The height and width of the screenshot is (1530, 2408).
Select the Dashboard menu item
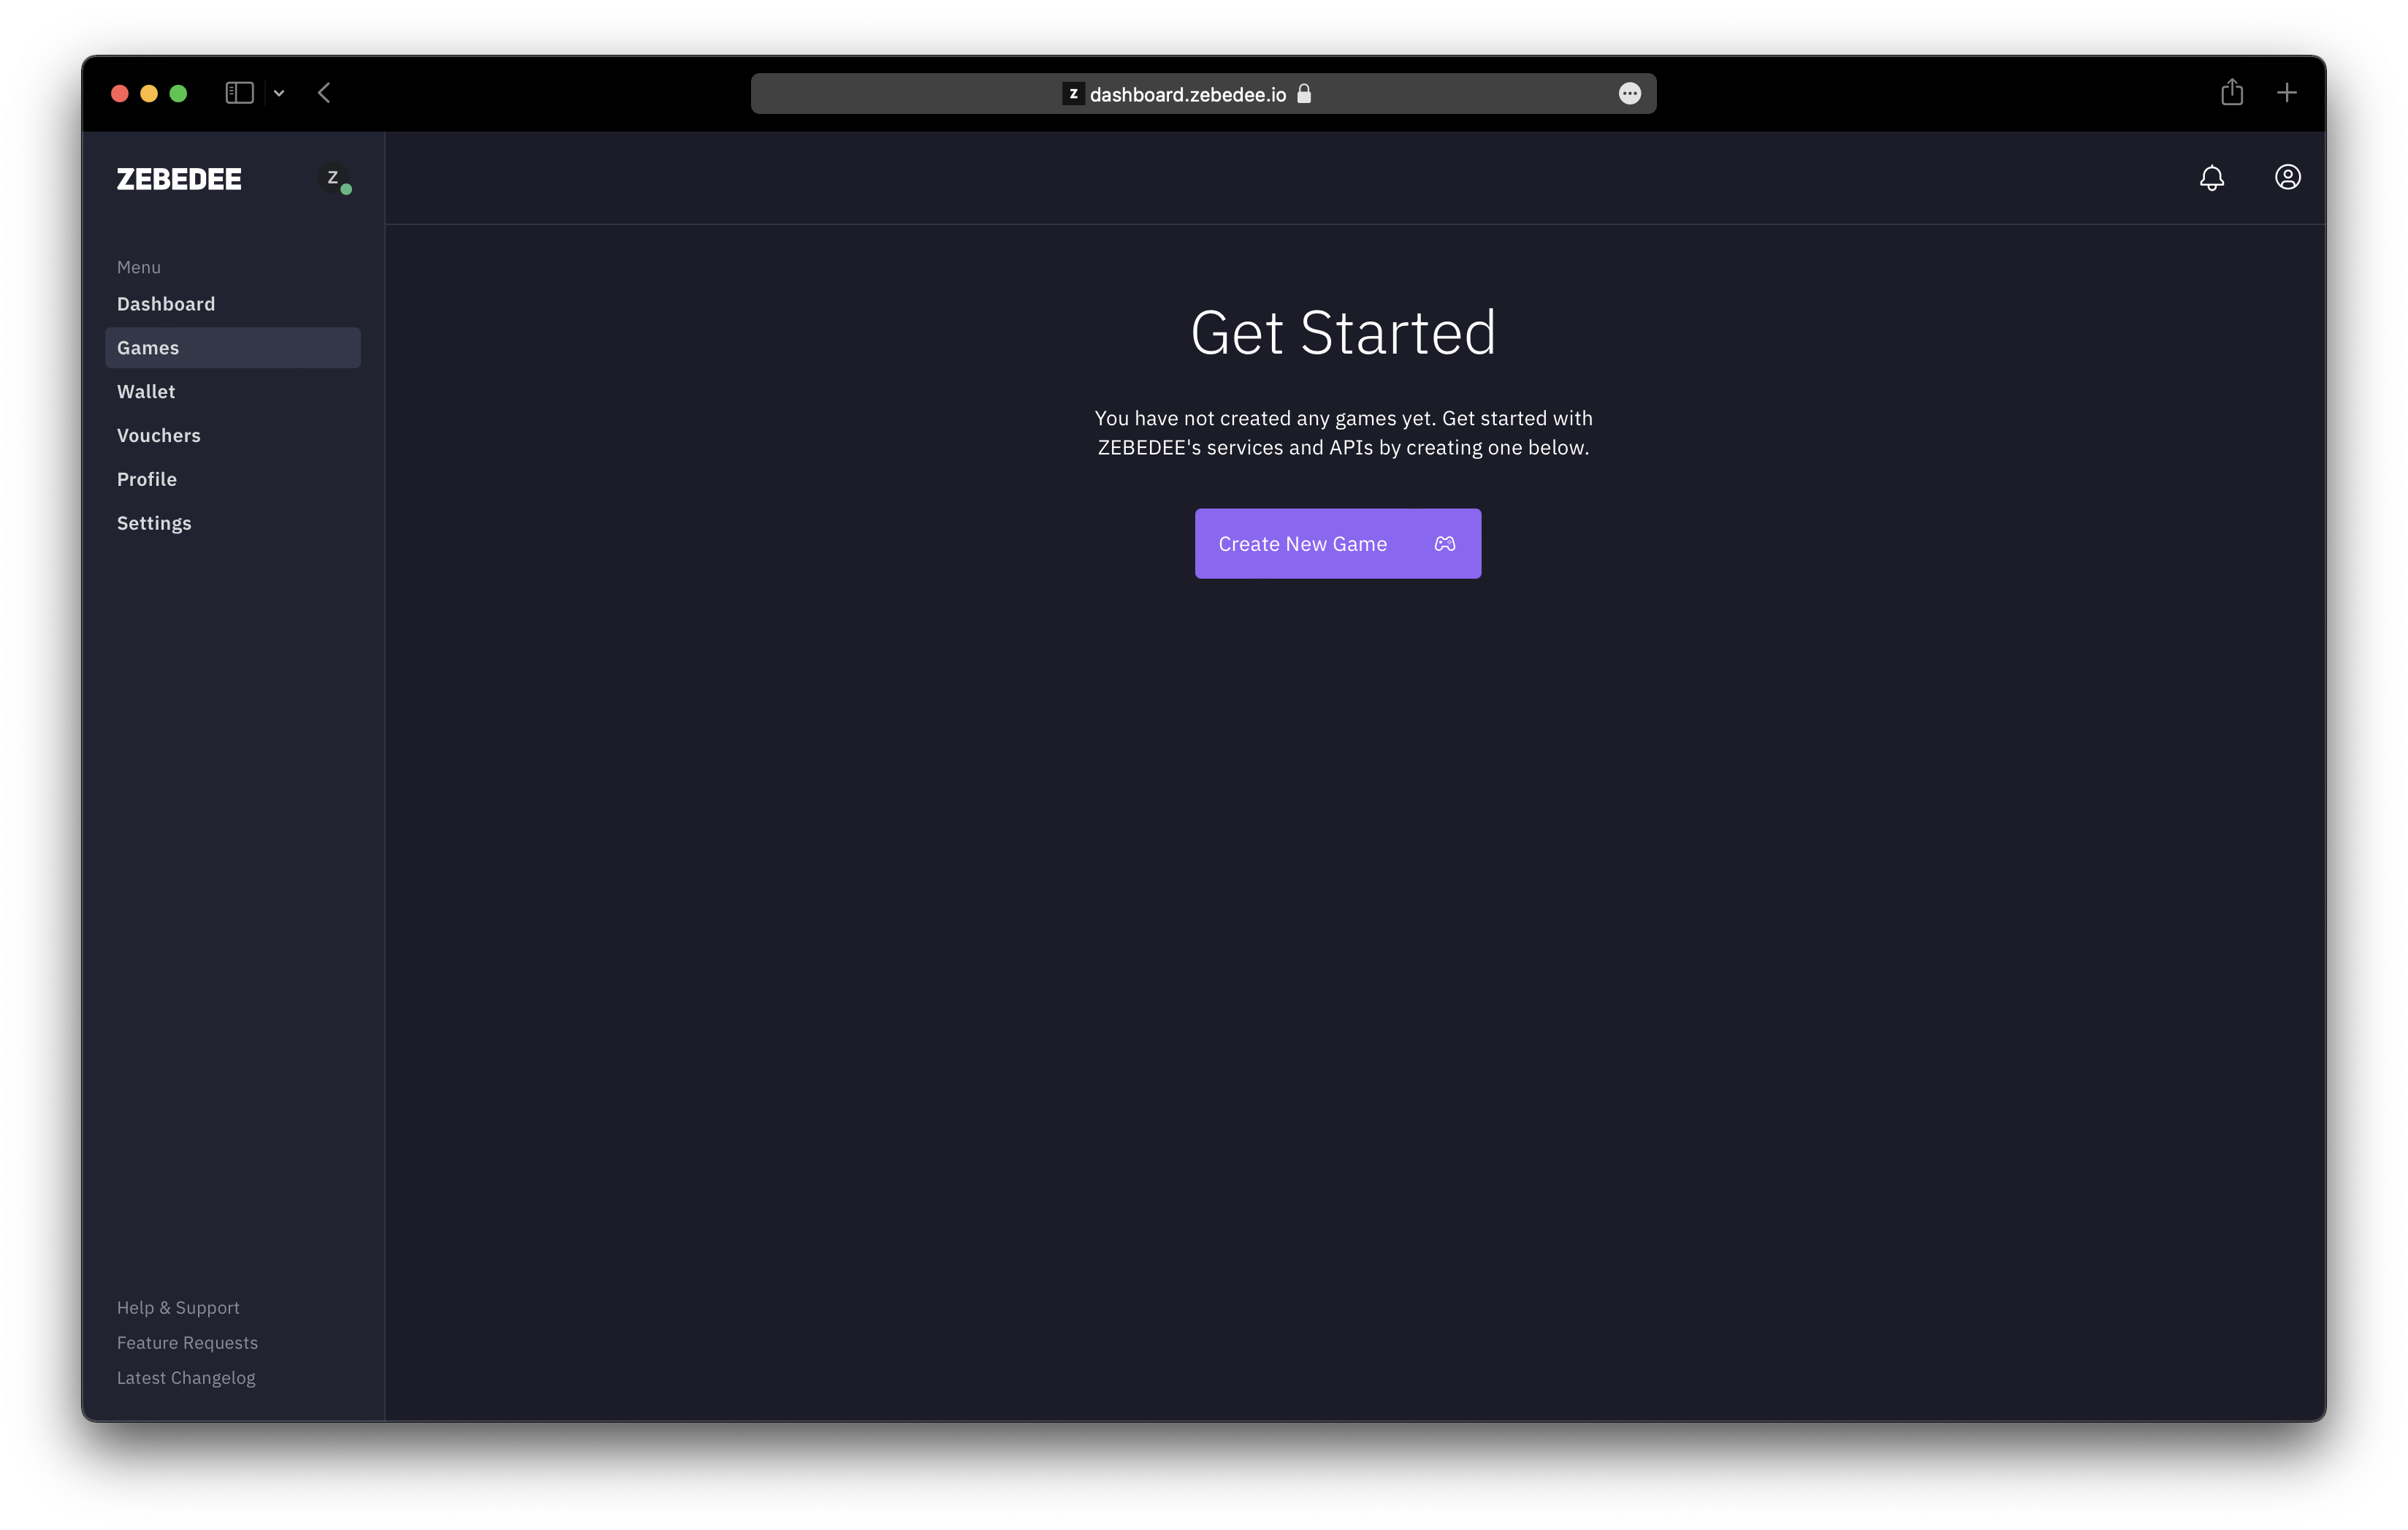click(x=167, y=303)
